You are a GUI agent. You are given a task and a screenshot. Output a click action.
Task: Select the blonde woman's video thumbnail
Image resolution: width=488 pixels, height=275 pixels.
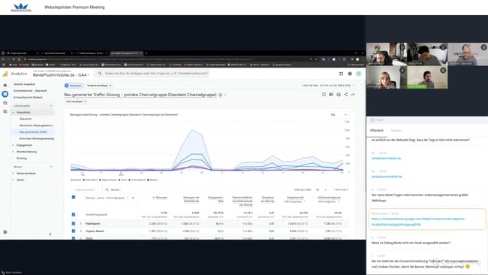pyautogui.click(x=387, y=77)
